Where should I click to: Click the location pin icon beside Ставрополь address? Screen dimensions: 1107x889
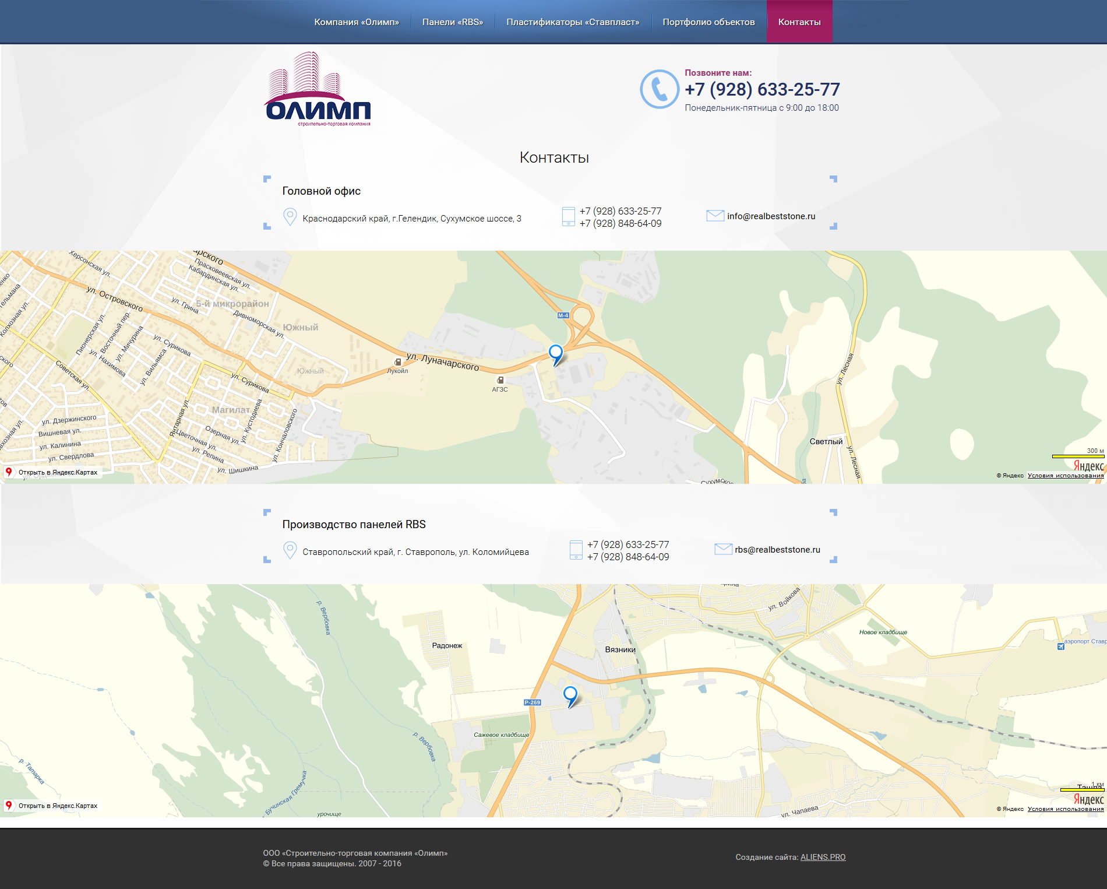coord(290,550)
